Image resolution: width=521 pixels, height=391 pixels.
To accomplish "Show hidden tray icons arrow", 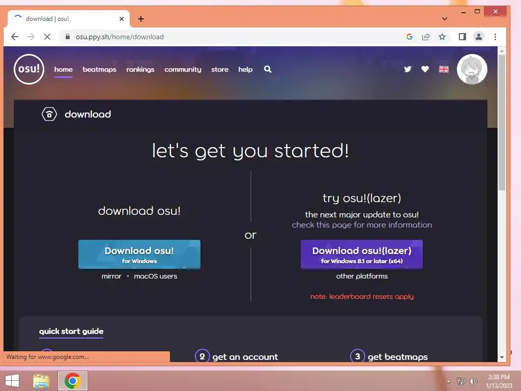I will pyautogui.click(x=448, y=381).
